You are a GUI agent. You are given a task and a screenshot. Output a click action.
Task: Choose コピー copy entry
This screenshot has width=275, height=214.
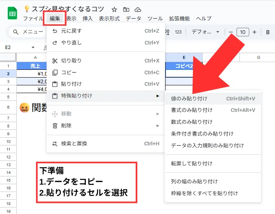(x=106, y=72)
